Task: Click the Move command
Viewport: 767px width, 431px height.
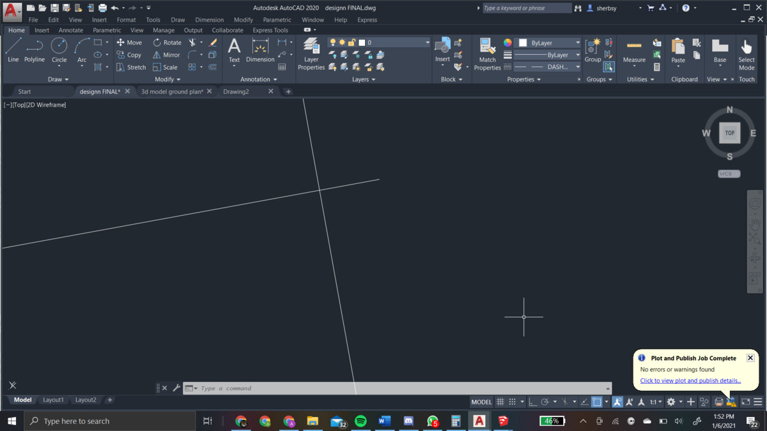Action: coord(129,43)
